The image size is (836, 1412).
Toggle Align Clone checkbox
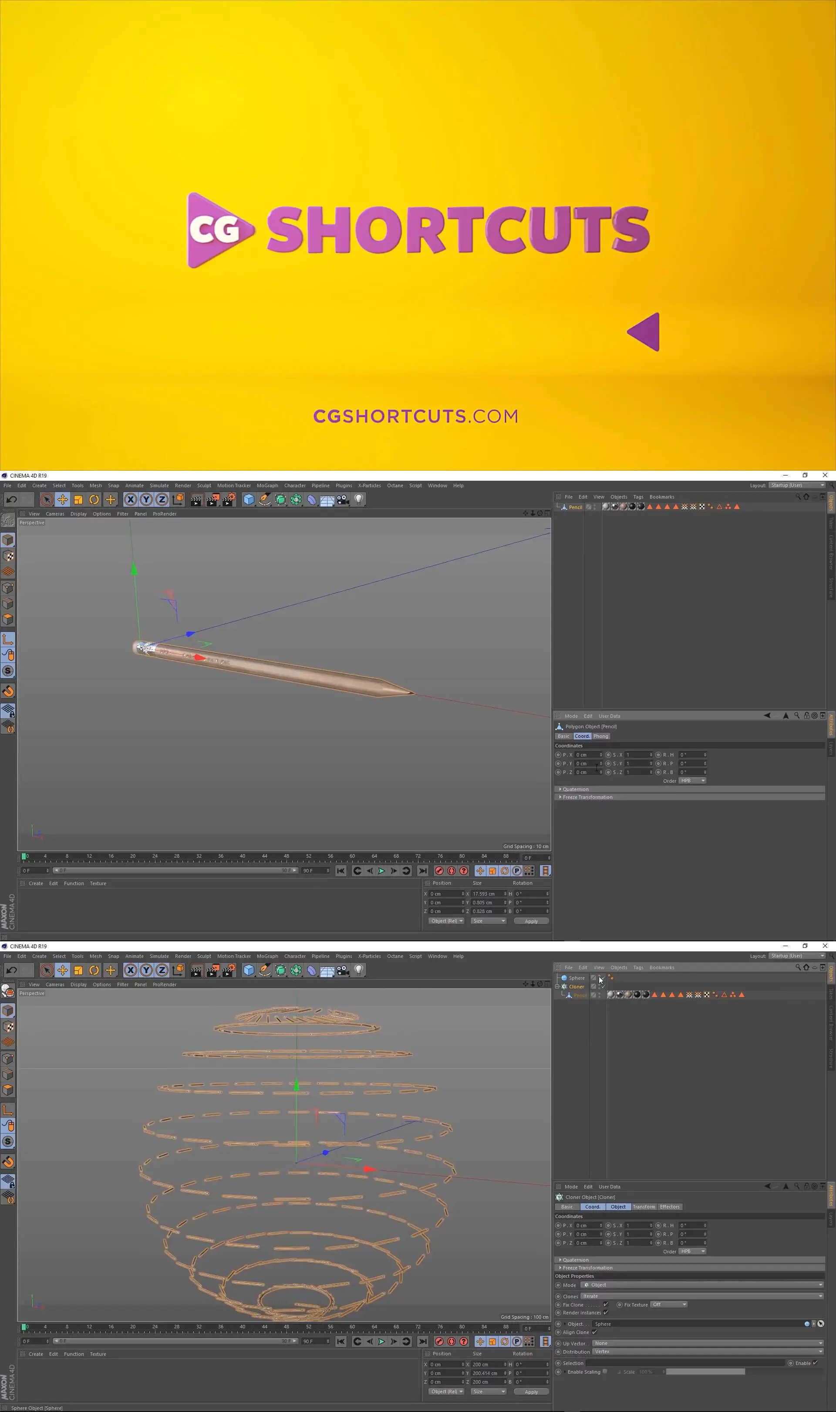tap(594, 1332)
